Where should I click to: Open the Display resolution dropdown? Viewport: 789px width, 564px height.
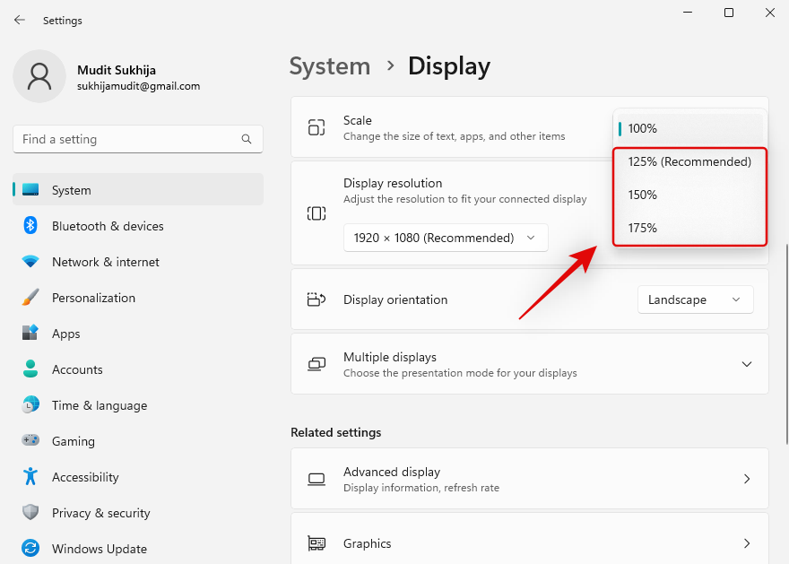coord(446,238)
